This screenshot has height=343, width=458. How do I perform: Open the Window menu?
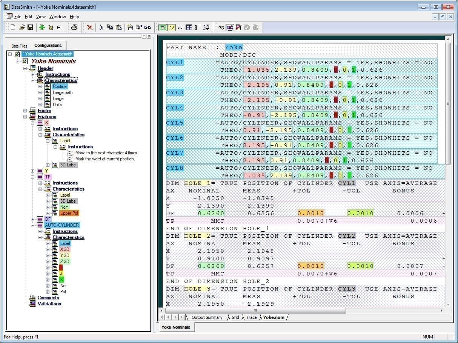pyautogui.click(x=57, y=17)
